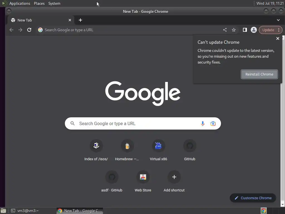This screenshot has width=285, height=214.
Task: Dismiss the Can't update Chrome popup
Action: (278, 38)
